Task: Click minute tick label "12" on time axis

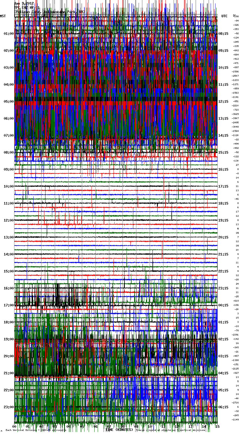Action: pyautogui.click(x=177, y=426)
